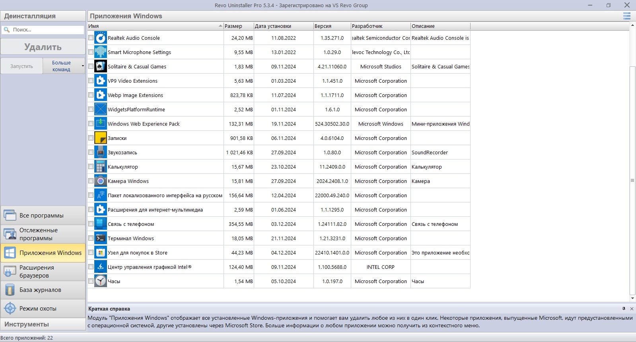Switch to Все программы
Viewport: 636px width, 342px height.
pyautogui.click(x=43, y=216)
